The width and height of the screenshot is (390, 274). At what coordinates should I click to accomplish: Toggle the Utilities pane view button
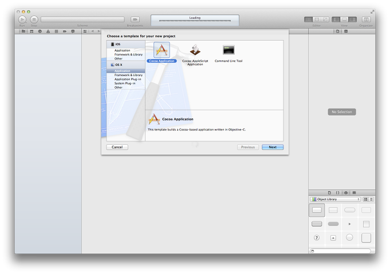(352, 19)
